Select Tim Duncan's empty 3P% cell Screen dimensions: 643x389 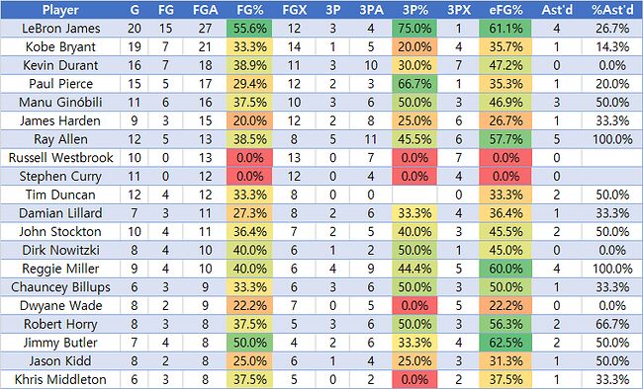pyautogui.click(x=414, y=194)
